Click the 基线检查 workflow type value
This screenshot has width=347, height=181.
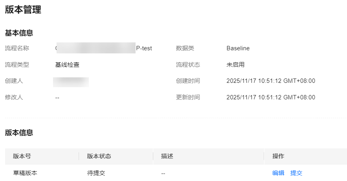pos(67,65)
